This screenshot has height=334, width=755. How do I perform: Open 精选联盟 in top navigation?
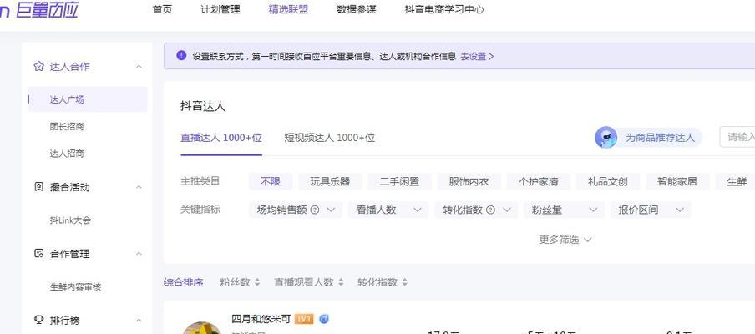(x=288, y=9)
